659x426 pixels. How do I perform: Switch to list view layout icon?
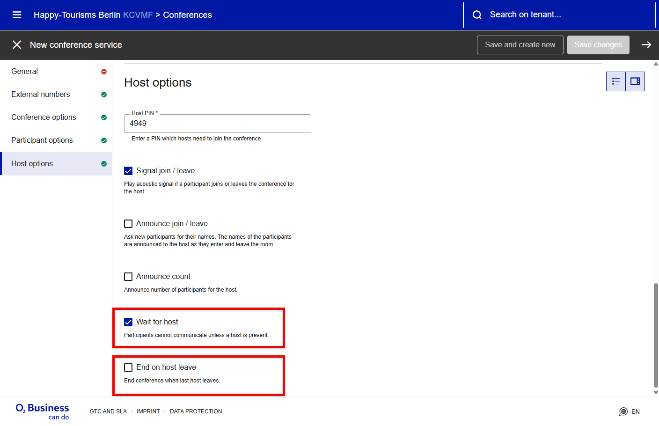(616, 81)
